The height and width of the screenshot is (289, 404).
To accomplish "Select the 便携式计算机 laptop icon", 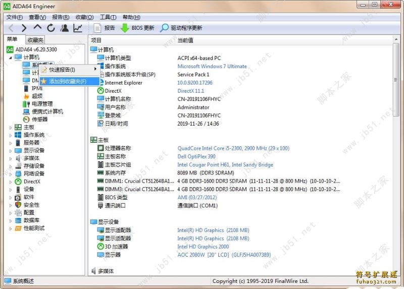I will coord(26,111).
